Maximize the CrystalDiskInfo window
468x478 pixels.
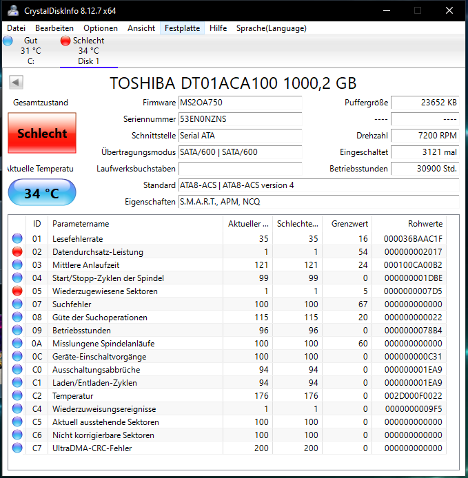tap(418, 10)
